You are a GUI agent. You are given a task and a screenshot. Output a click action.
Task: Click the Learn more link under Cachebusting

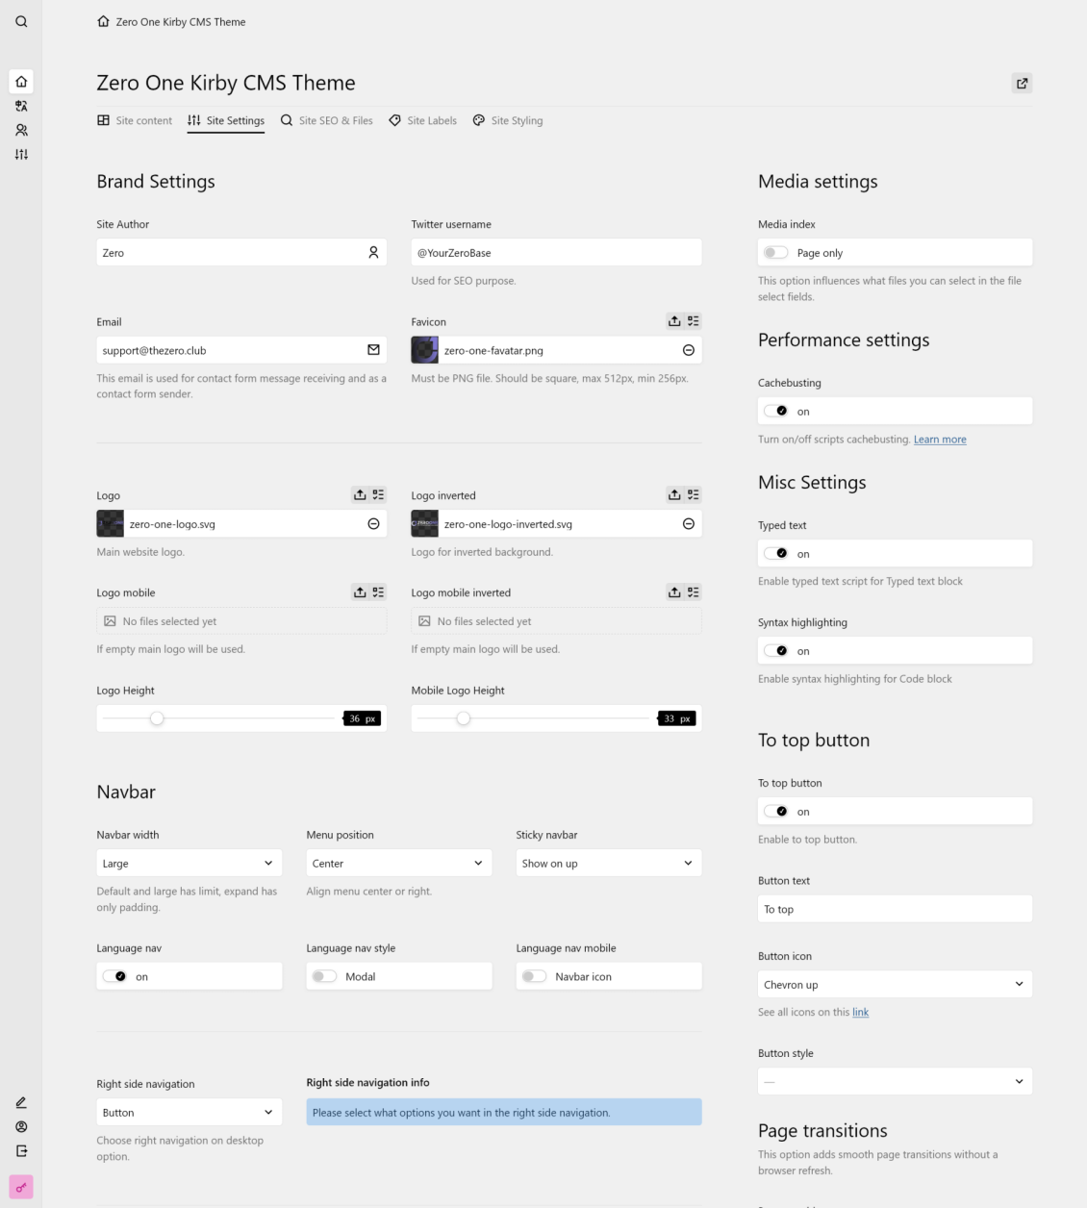tap(940, 439)
